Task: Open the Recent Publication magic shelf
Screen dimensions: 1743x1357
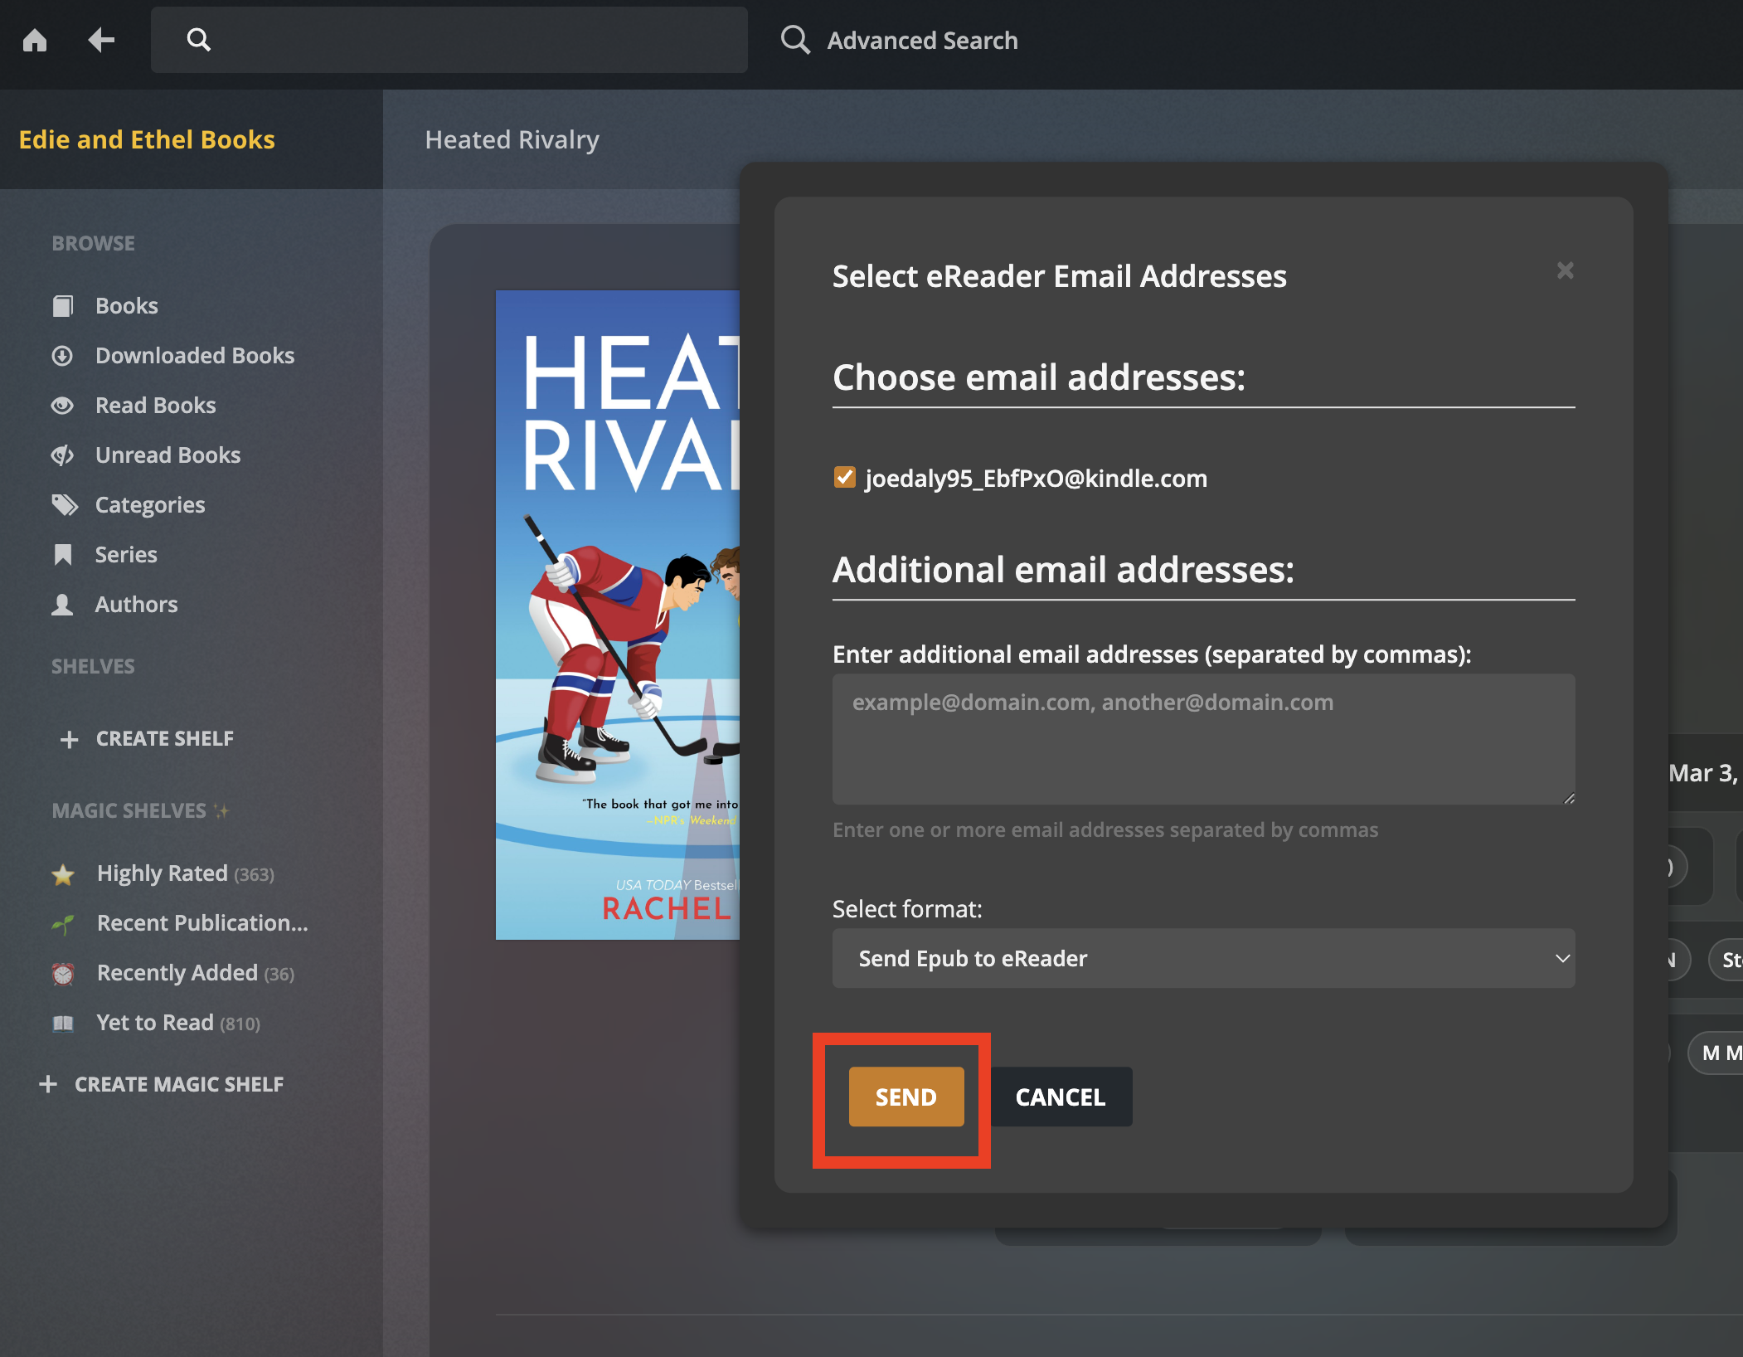Action: 202,923
